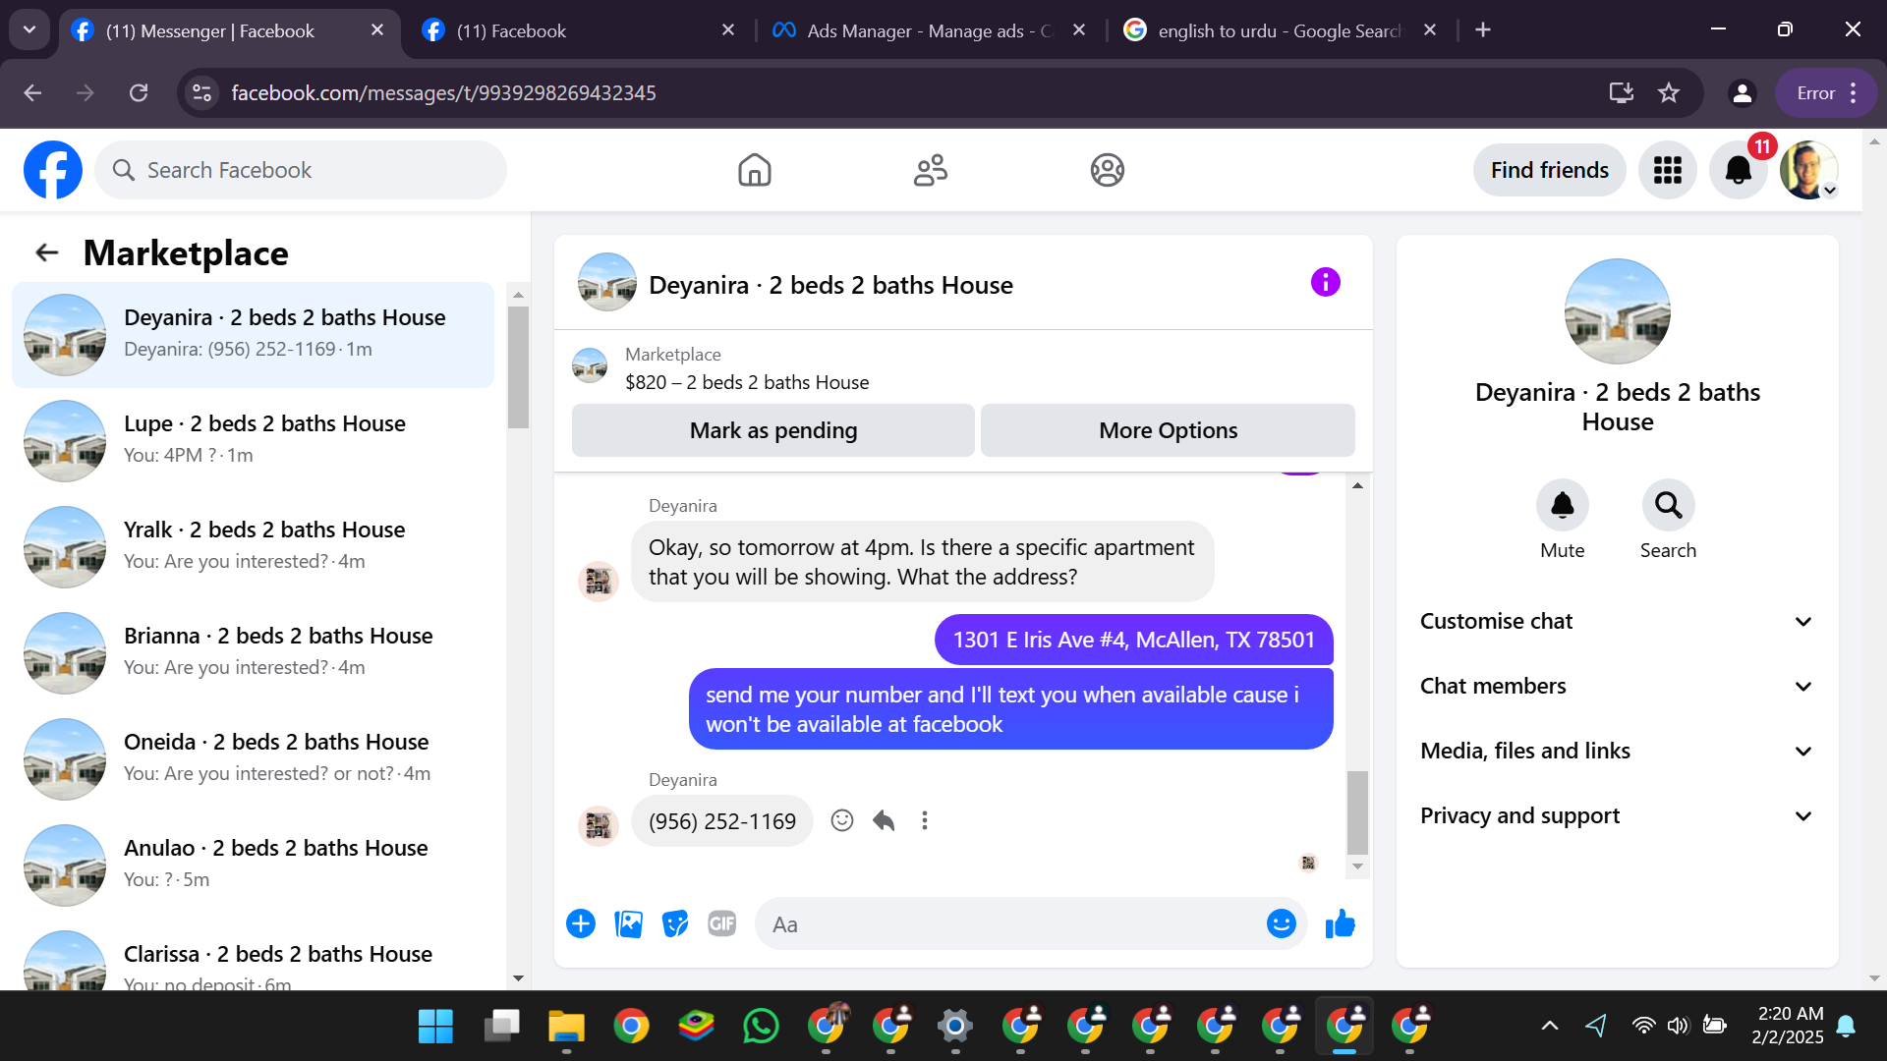Image resolution: width=1887 pixels, height=1061 pixels.
Task: Reply to the phone number message
Action: click(x=884, y=821)
